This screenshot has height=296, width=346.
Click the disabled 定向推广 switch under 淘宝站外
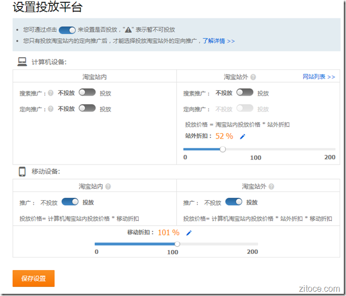(x=244, y=108)
